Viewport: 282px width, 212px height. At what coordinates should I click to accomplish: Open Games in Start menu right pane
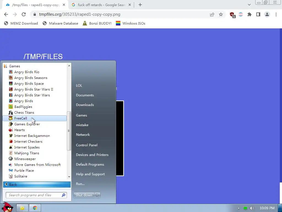tap(82, 115)
